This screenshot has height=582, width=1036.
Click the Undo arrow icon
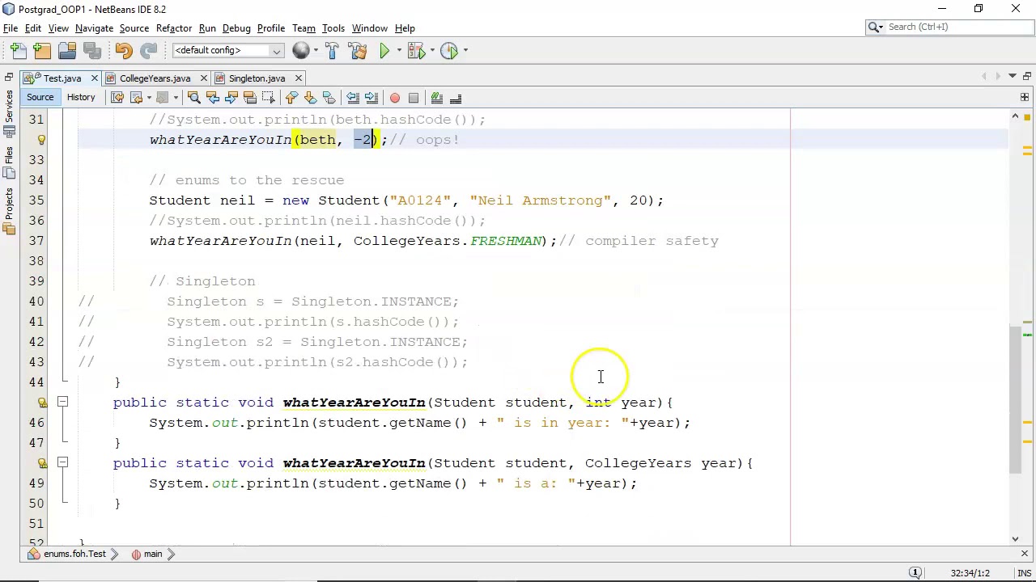[123, 50]
